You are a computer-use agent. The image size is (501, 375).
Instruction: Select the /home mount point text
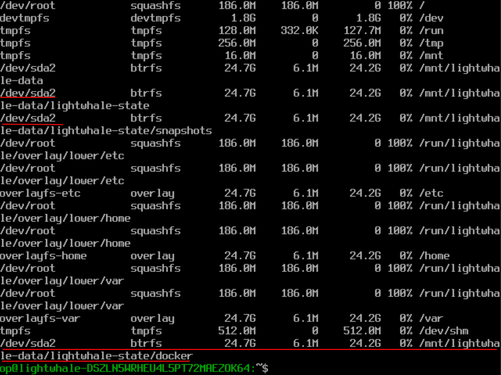434,256
